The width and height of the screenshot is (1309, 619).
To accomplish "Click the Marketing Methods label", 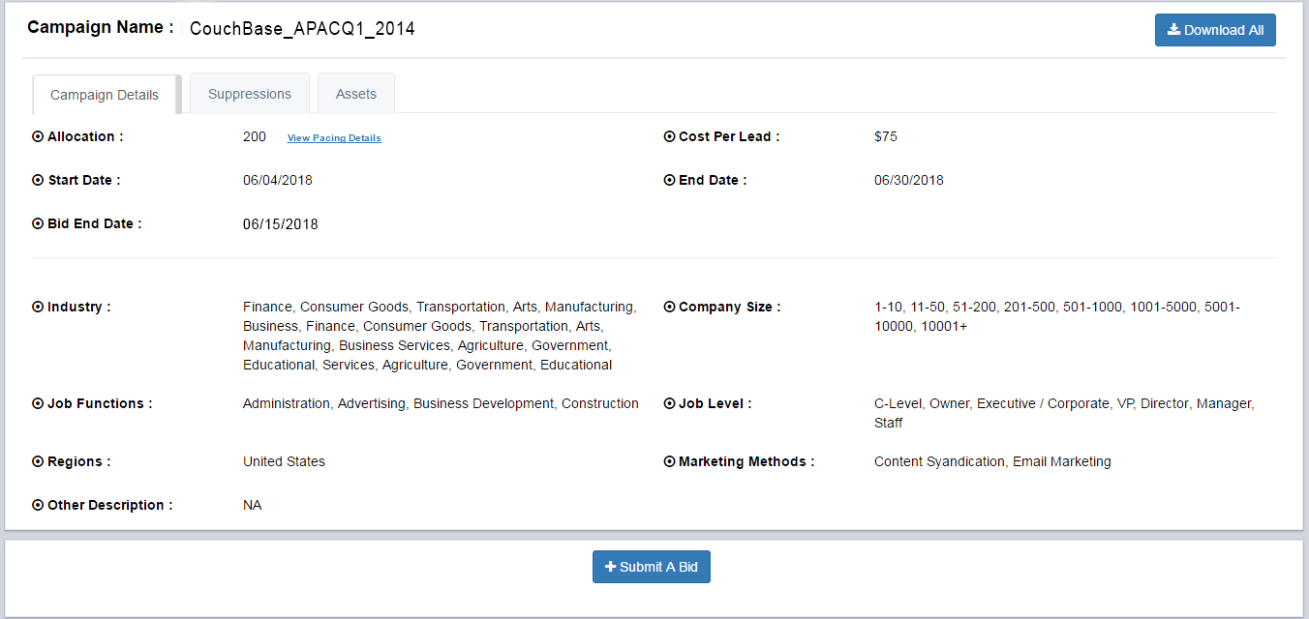I will [746, 461].
